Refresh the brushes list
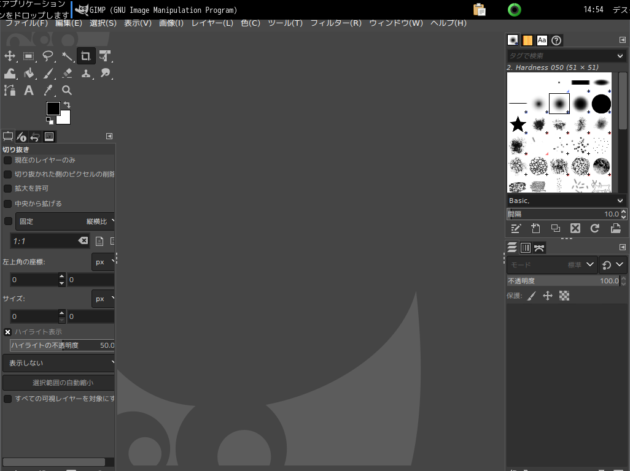 coord(595,229)
